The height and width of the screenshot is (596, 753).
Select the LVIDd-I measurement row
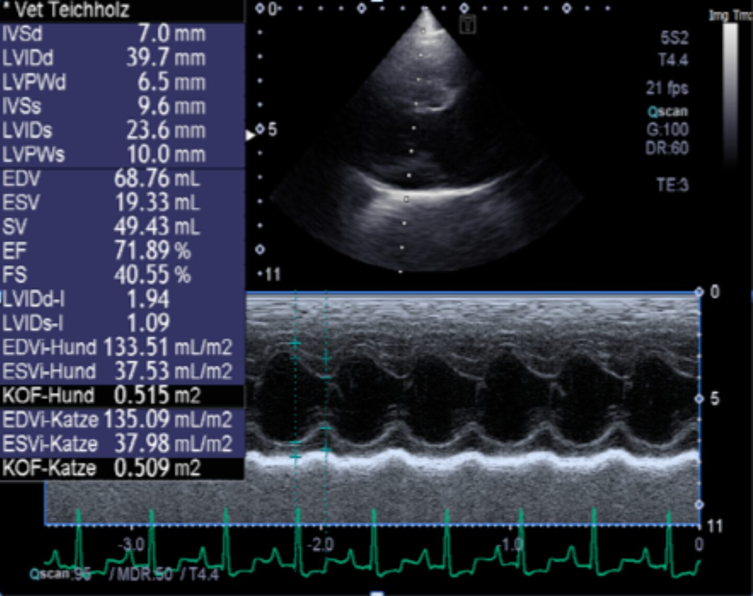click(x=121, y=299)
